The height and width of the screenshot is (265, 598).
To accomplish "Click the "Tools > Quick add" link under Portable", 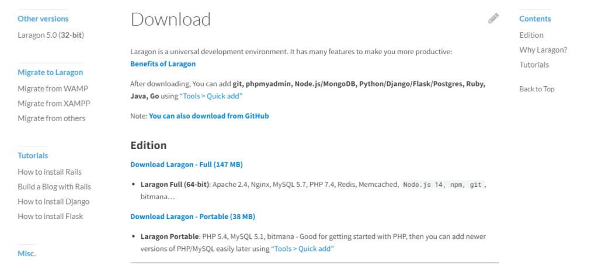I will 302,249.
